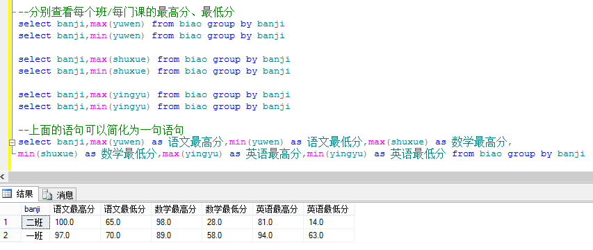
Task: Click the 98.0 cell
Action: click(177, 222)
